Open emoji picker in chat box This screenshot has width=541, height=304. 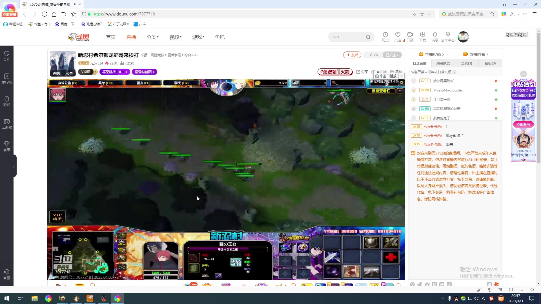coord(412,284)
